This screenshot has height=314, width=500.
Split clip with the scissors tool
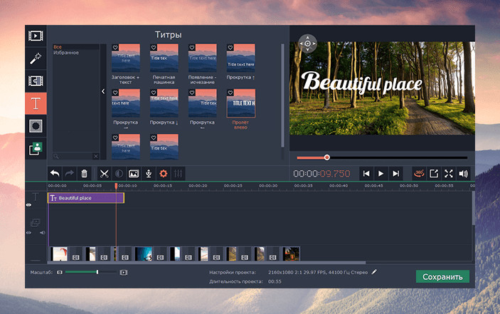[x=104, y=174]
